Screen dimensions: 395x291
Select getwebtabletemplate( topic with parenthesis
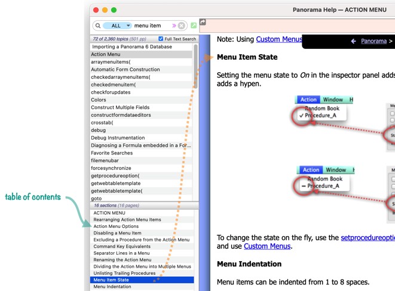[x=141, y=191]
